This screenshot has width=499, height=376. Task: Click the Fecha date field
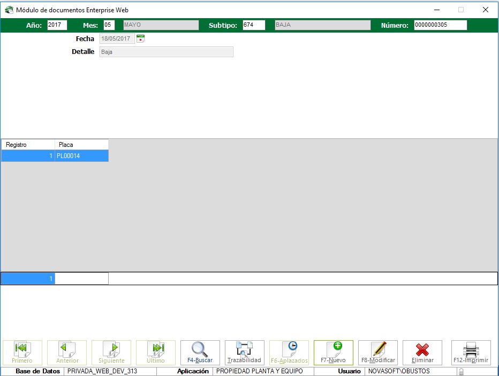click(x=117, y=39)
